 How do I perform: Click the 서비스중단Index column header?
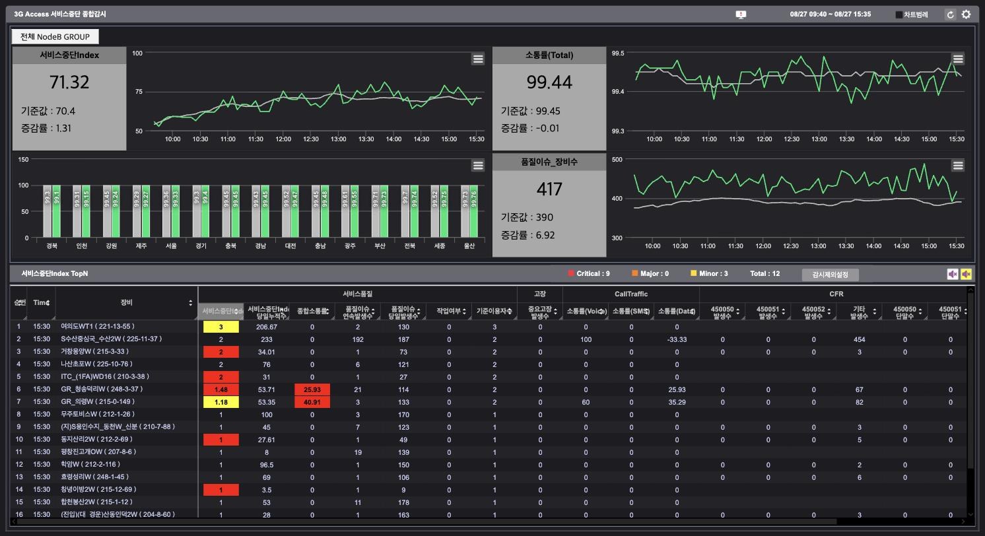click(x=221, y=311)
